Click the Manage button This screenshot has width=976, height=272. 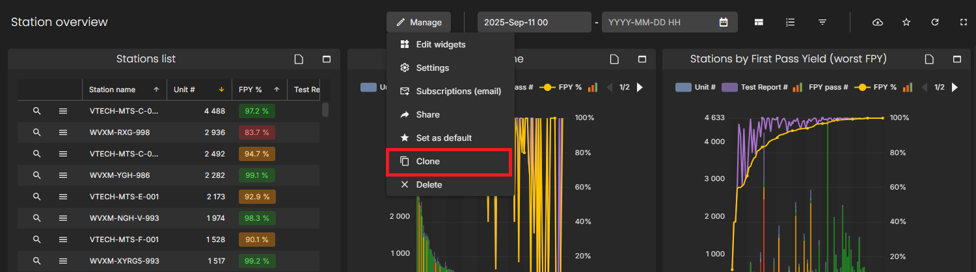point(418,22)
